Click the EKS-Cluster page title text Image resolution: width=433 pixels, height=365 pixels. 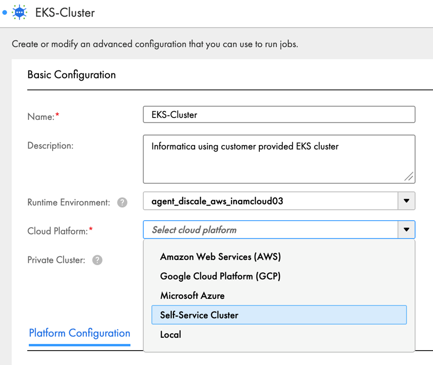point(65,12)
